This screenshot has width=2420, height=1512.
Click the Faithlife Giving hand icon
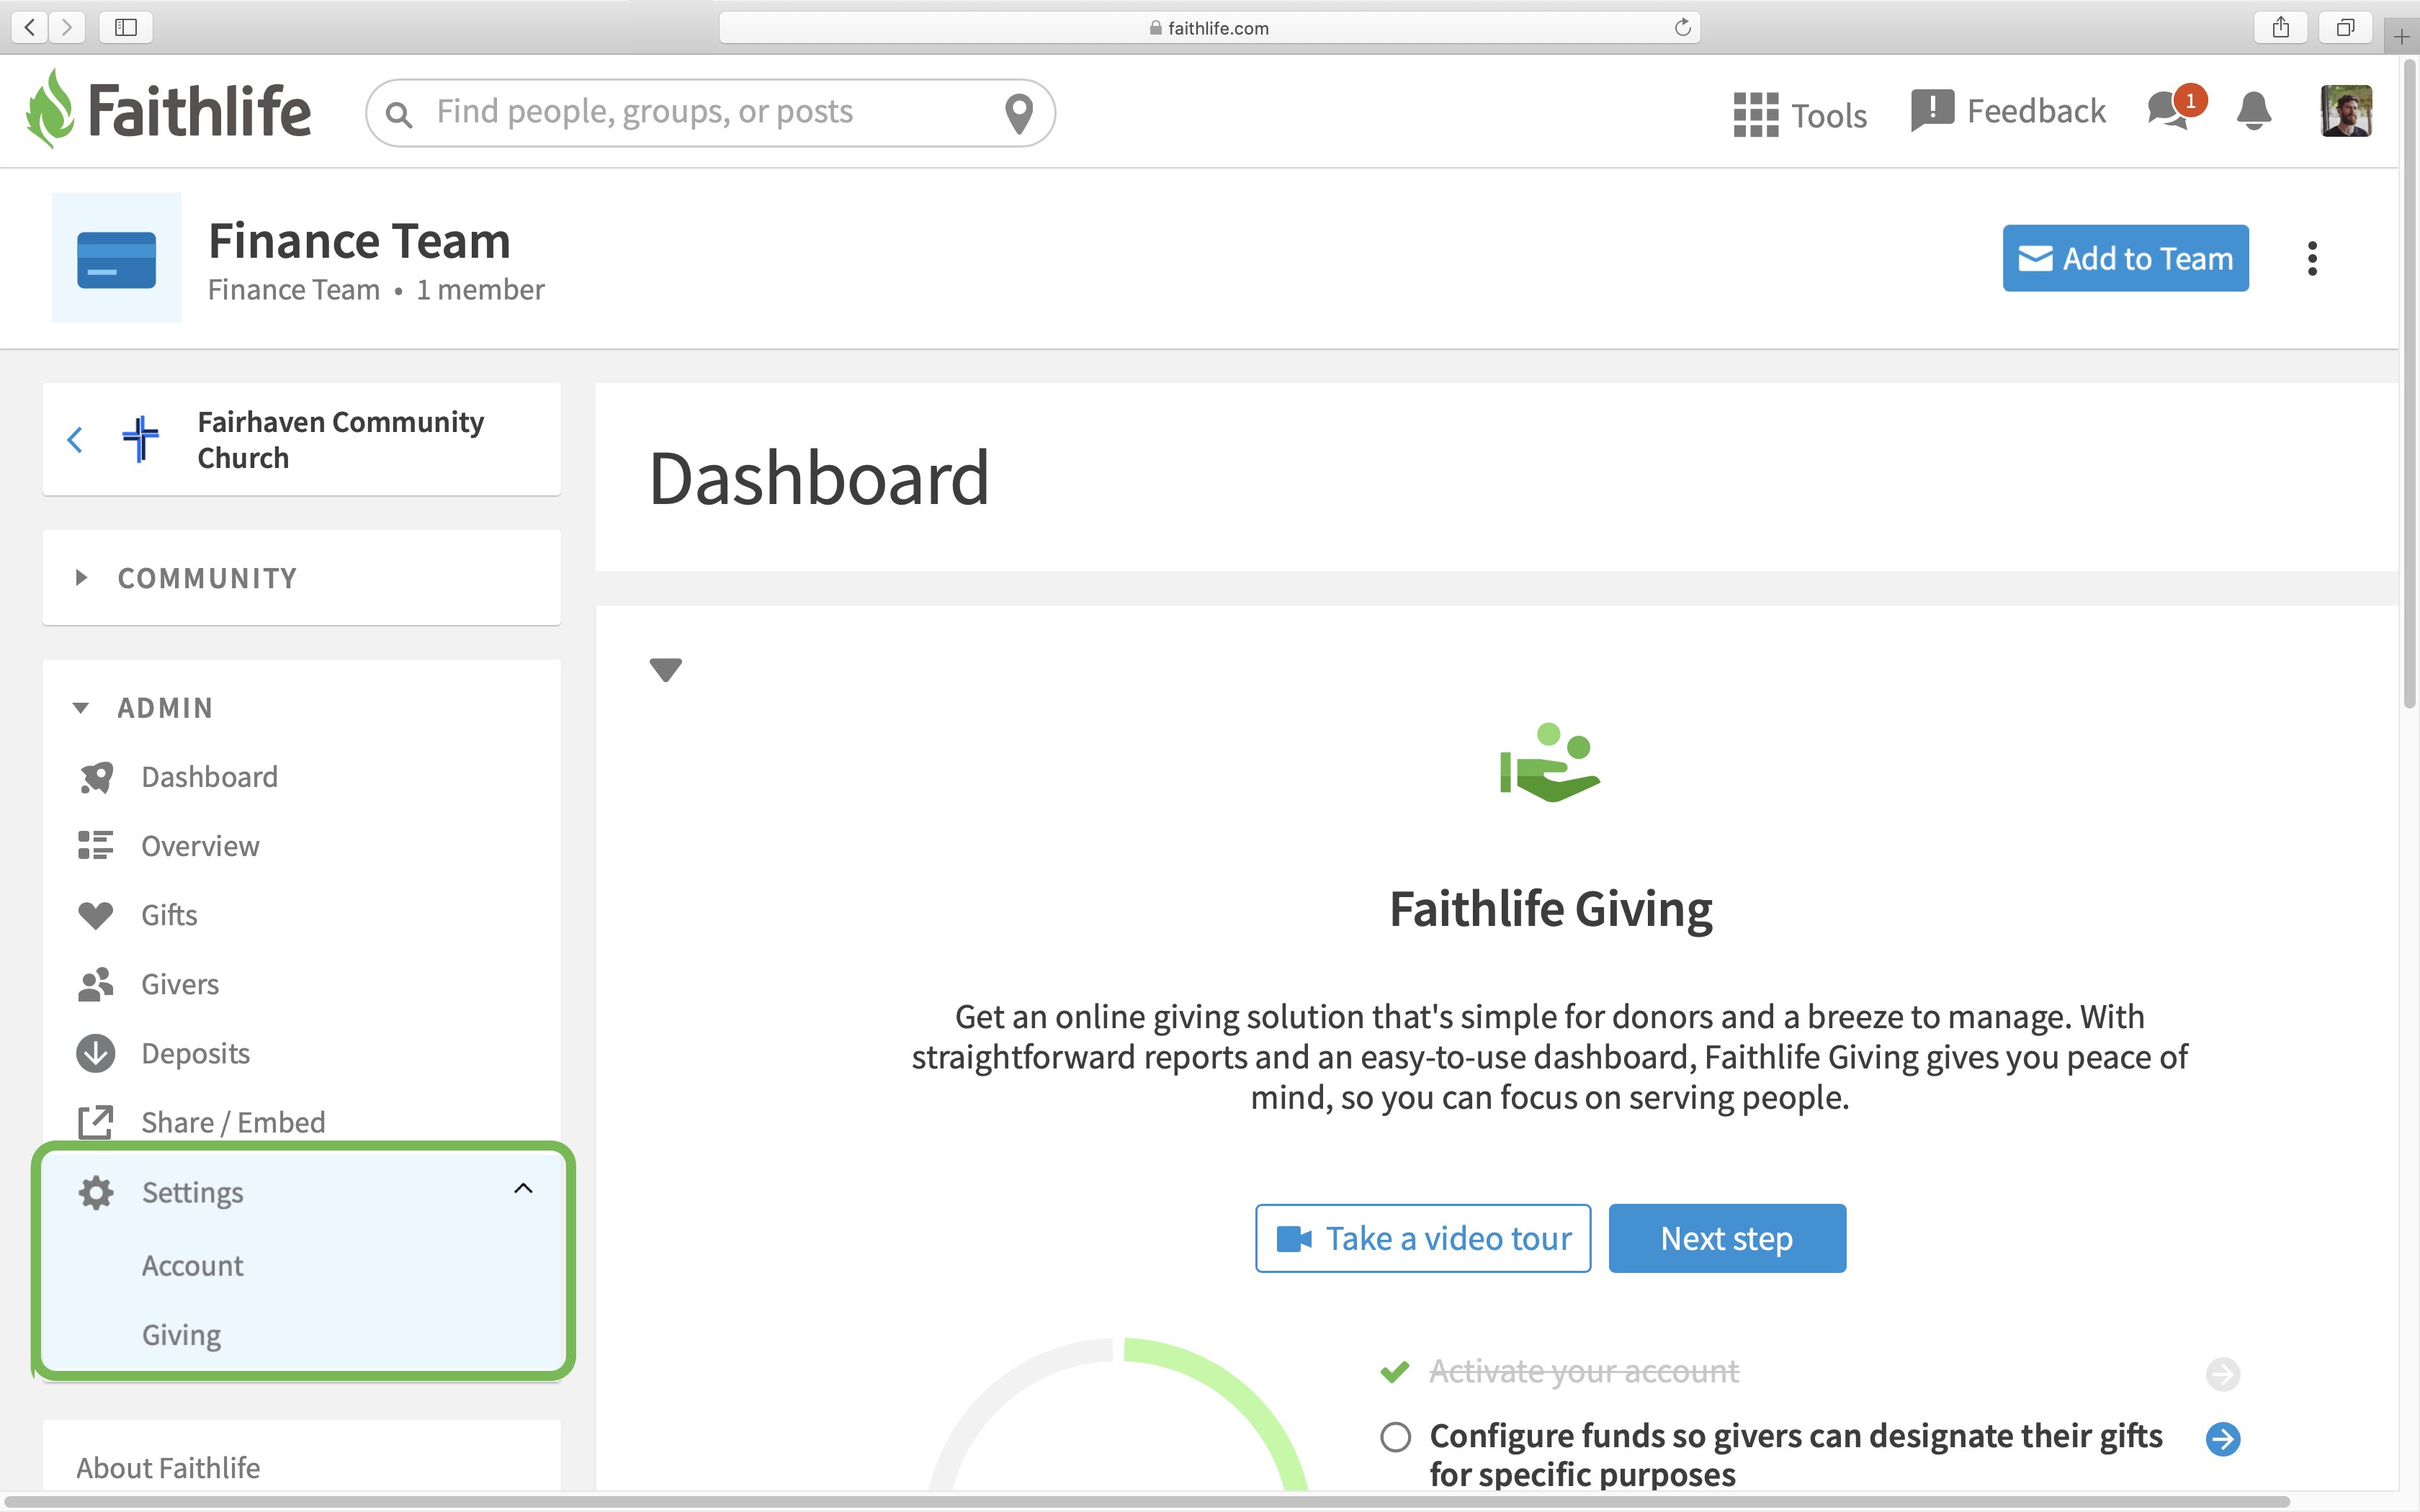coord(1550,762)
